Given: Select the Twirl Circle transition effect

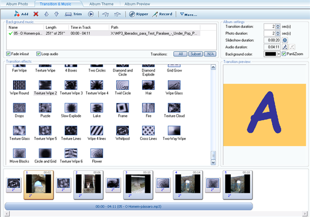Looking at the screenshot, I should (x=123, y=88).
